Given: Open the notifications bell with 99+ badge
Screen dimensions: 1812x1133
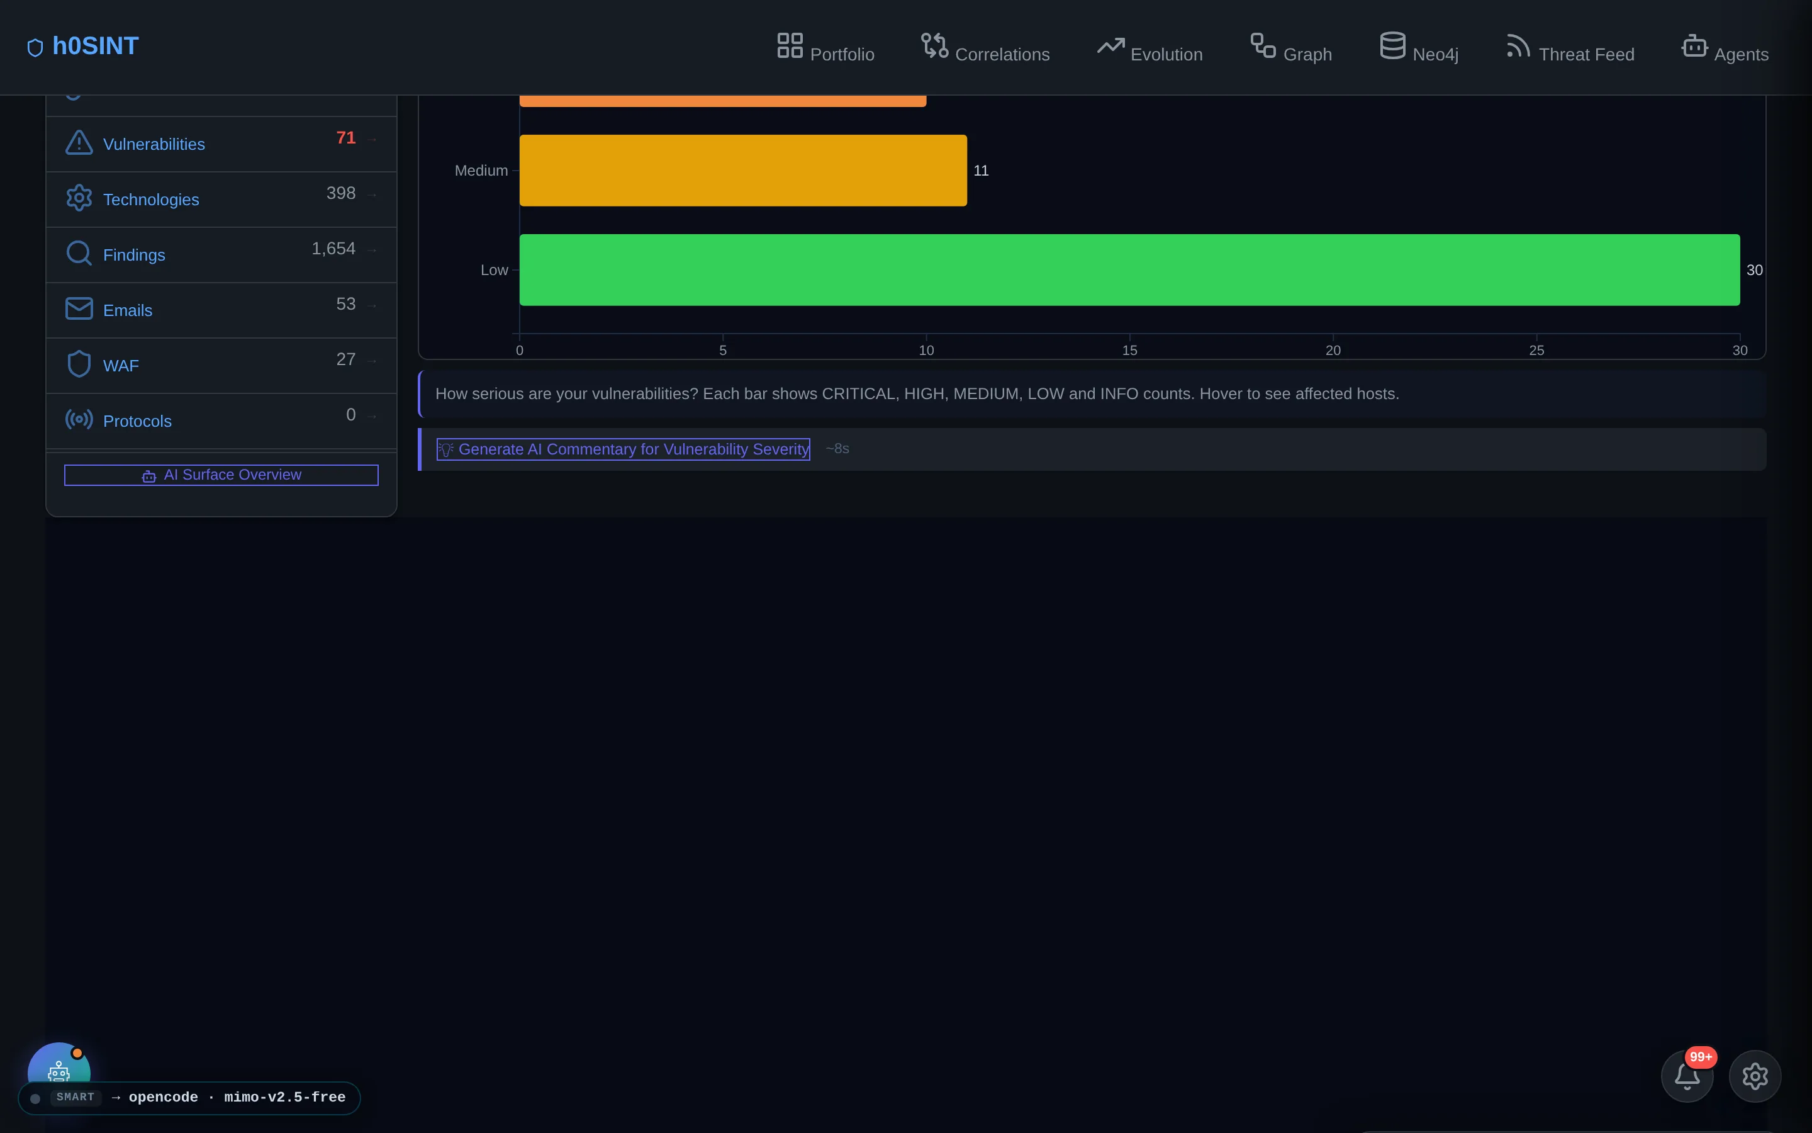Looking at the screenshot, I should click(x=1687, y=1076).
